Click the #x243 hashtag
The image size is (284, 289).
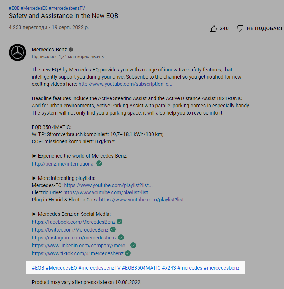pos(169,268)
